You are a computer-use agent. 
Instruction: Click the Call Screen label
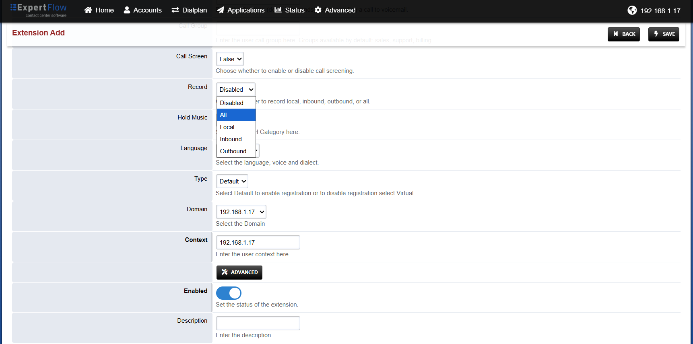(192, 56)
